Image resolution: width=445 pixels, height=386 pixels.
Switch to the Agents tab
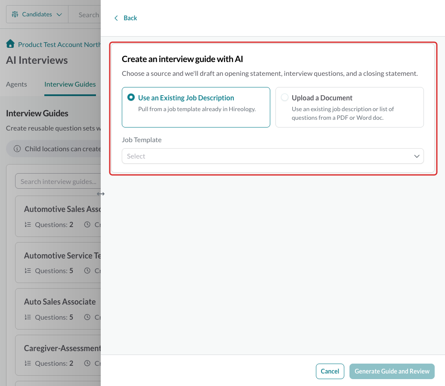16,84
